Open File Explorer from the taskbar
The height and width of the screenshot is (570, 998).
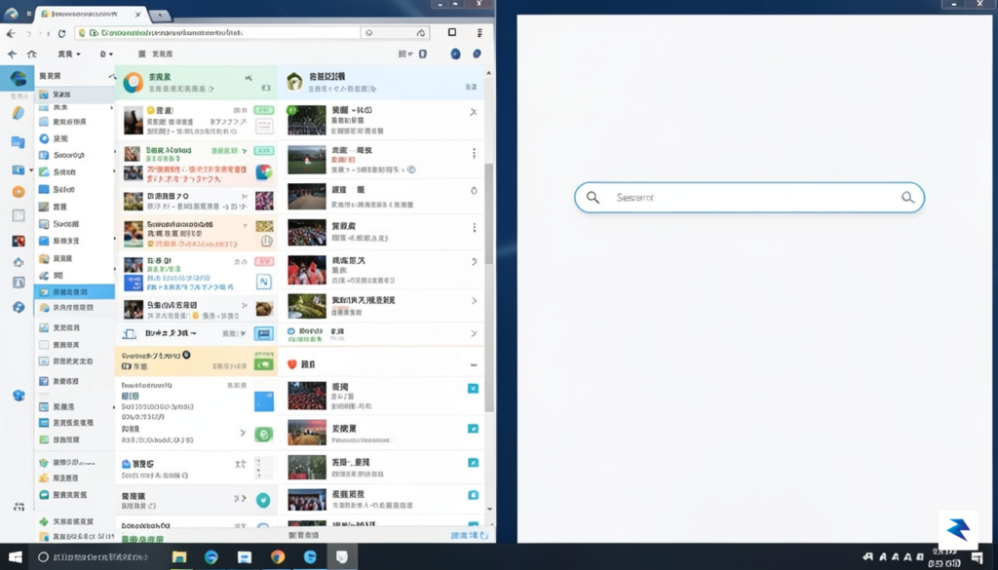(x=179, y=557)
